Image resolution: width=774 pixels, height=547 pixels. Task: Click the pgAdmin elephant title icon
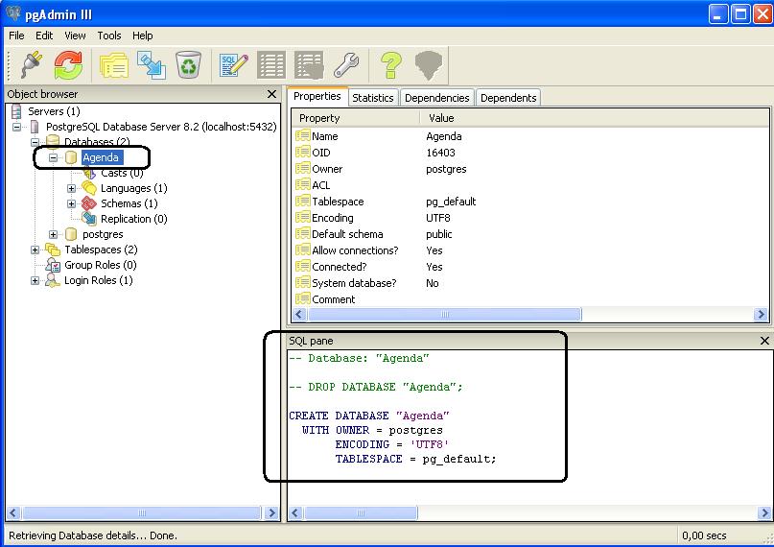13,13
